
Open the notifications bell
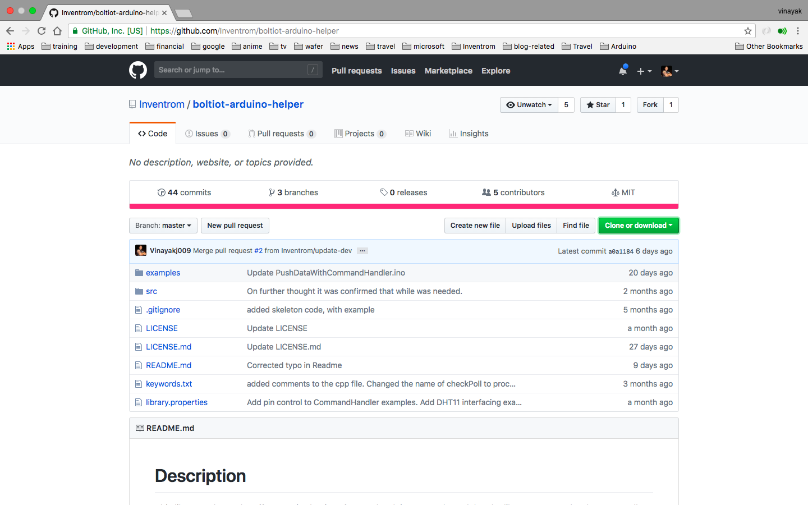tap(622, 71)
